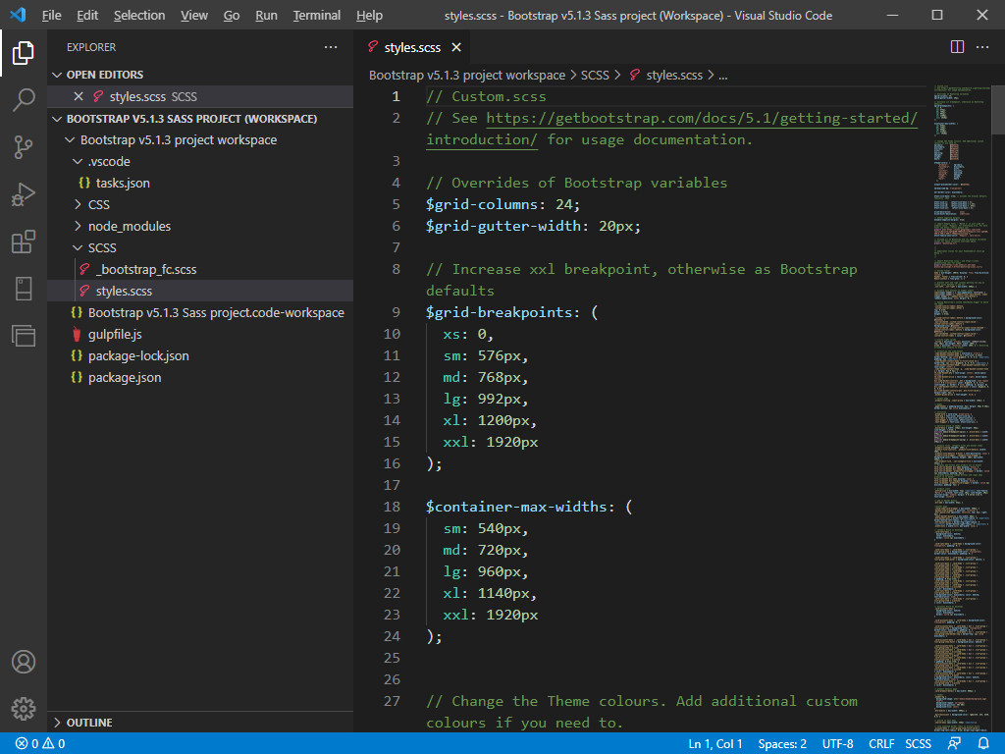Image resolution: width=1005 pixels, height=754 pixels.
Task: Select styles.scss in the file tree
Action: [201, 291]
